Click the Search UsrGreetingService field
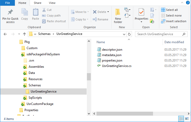 pos(159,34)
